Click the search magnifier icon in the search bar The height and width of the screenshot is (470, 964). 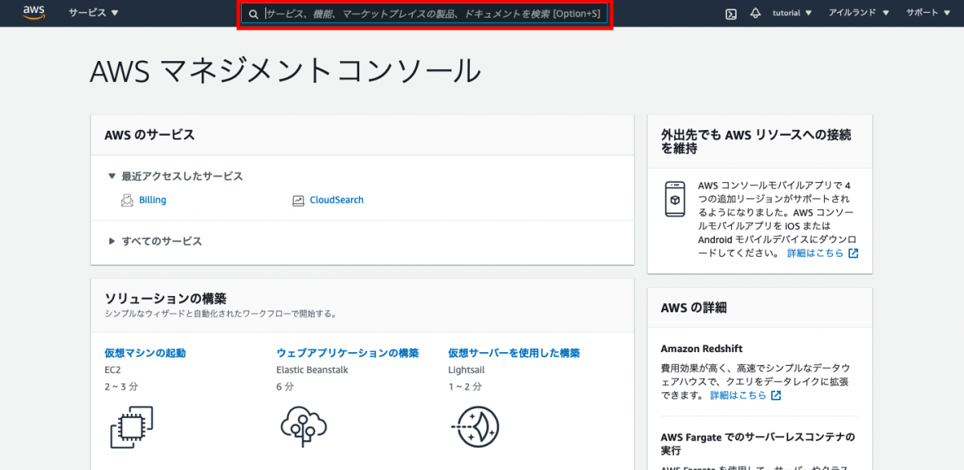coord(253,14)
